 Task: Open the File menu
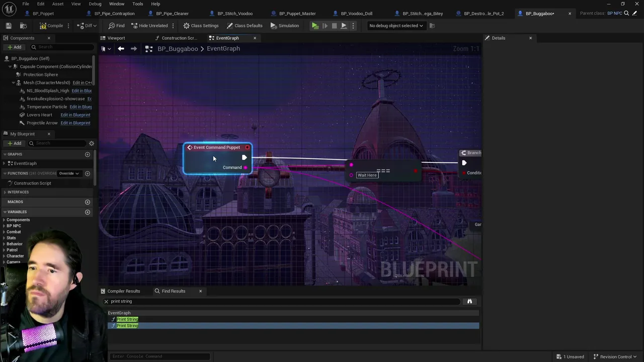point(26,4)
